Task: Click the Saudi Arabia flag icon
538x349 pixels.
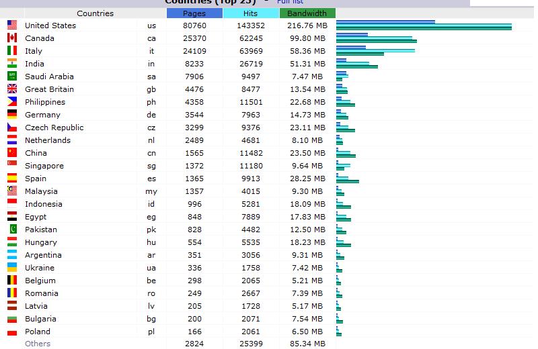Action: point(12,77)
